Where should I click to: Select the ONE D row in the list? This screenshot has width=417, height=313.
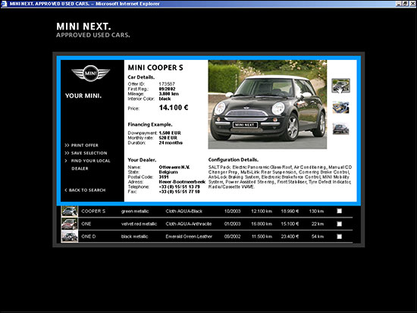click(207, 236)
